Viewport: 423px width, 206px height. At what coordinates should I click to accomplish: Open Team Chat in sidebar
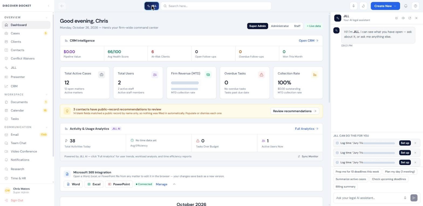(26, 143)
